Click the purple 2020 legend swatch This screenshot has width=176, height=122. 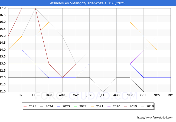coord(109,107)
